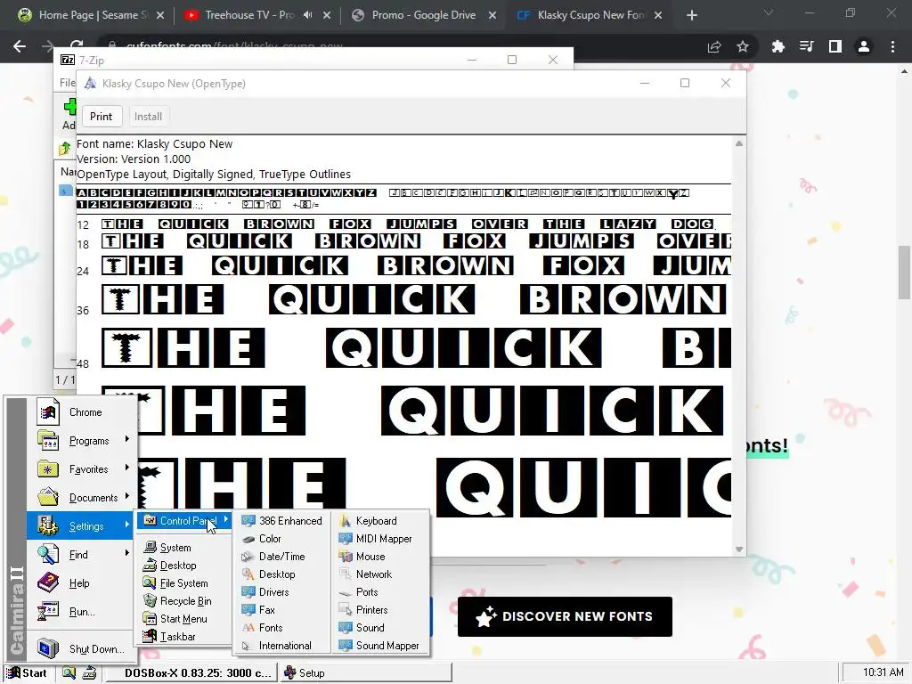Open the Keyboard control panel icon
912x684 pixels.
(x=346, y=520)
